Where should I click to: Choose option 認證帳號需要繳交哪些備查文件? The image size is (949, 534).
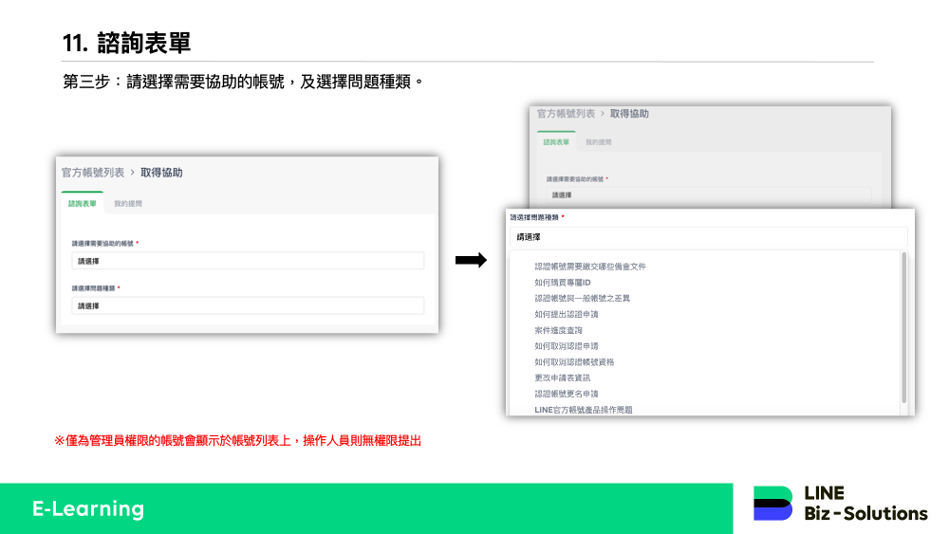[590, 267]
